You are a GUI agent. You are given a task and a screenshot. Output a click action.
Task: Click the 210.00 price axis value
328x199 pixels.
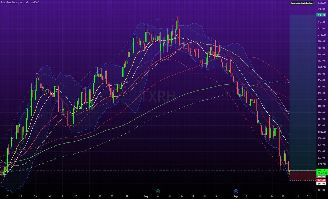pyautogui.click(x=321, y=35)
